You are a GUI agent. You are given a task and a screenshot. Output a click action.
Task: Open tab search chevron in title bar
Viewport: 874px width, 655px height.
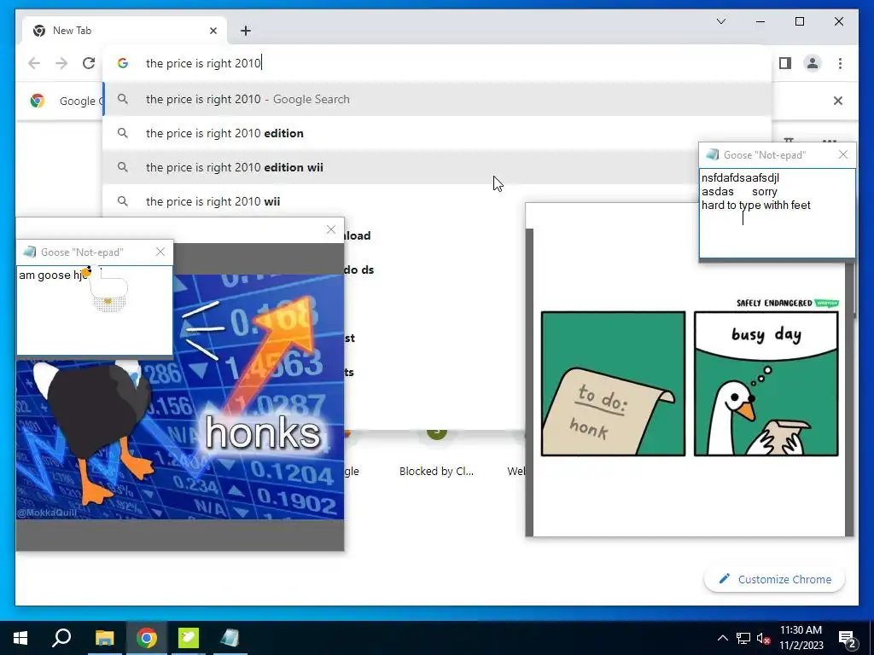point(720,21)
